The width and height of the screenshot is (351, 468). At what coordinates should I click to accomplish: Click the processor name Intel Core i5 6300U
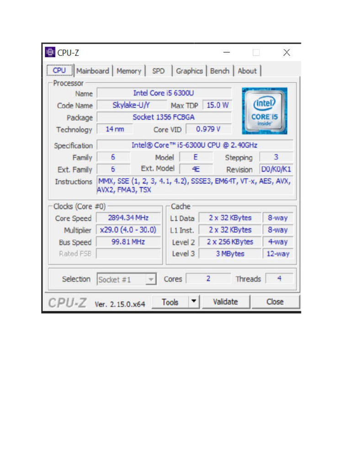164,93
